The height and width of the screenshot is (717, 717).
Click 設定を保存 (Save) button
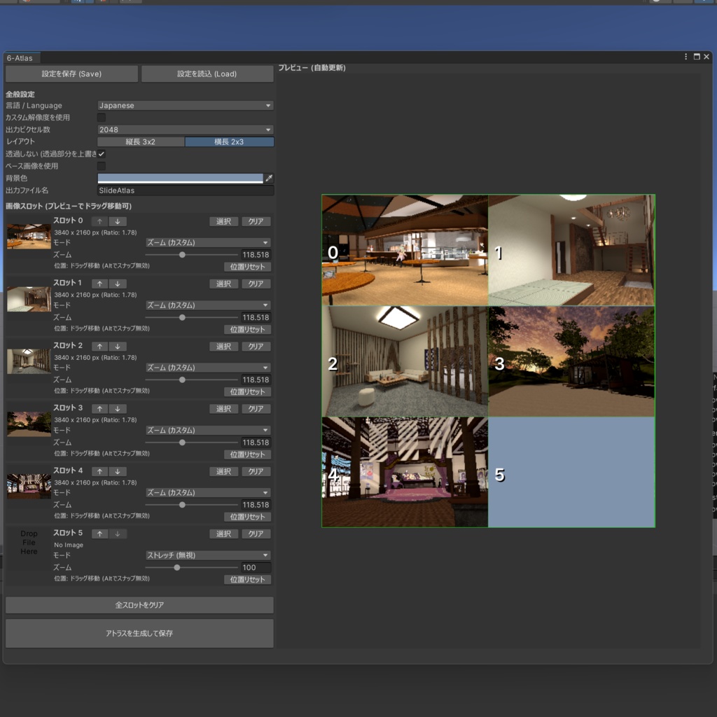point(72,74)
